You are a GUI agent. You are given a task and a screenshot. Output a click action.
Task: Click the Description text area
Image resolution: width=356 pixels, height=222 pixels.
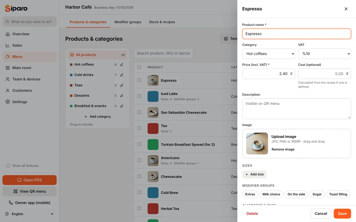[x=297, y=109]
